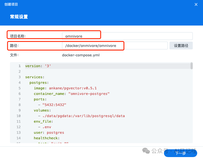Click the 设置路径 button

tap(181, 46)
